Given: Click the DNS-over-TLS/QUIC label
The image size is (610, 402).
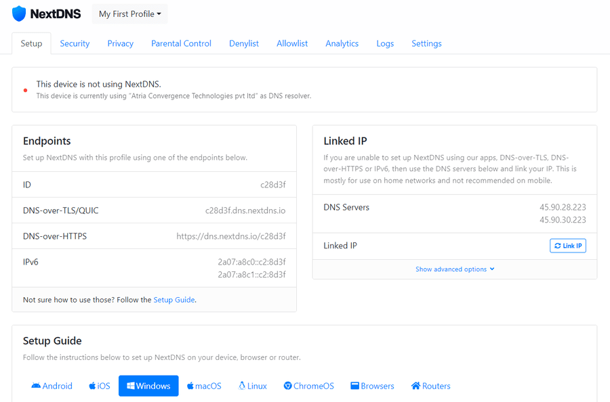Looking at the screenshot, I should pyautogui.click(x=61, y=210).
